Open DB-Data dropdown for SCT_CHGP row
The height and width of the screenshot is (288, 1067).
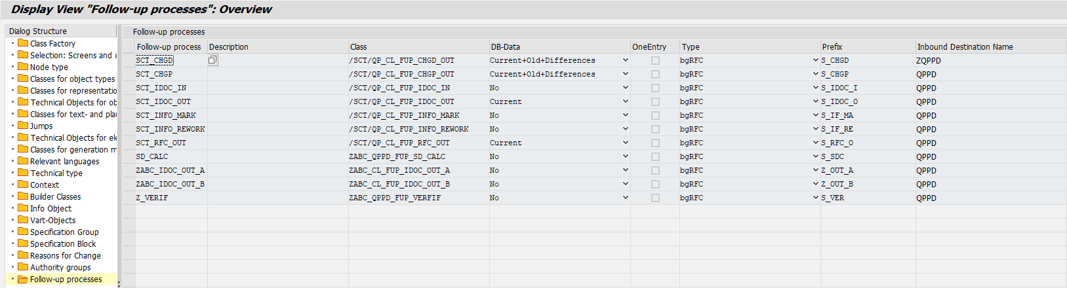625,74
